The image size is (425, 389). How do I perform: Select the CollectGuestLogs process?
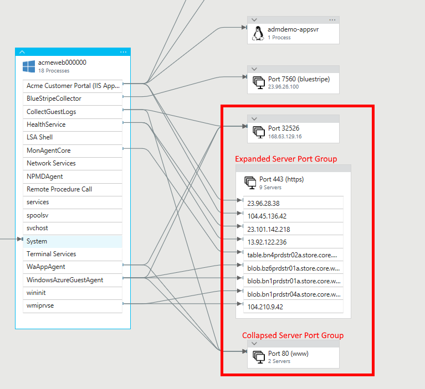73,112
